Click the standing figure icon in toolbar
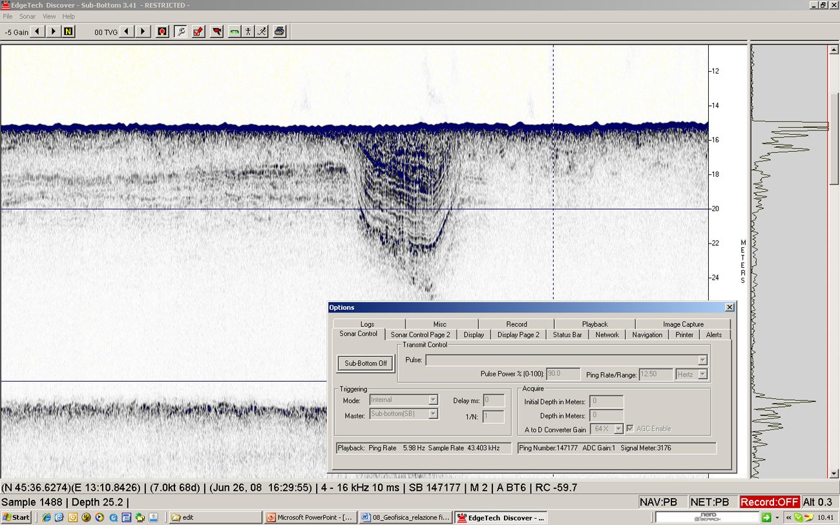This screenshot has width=840, height=525. (x=247, y=32)
